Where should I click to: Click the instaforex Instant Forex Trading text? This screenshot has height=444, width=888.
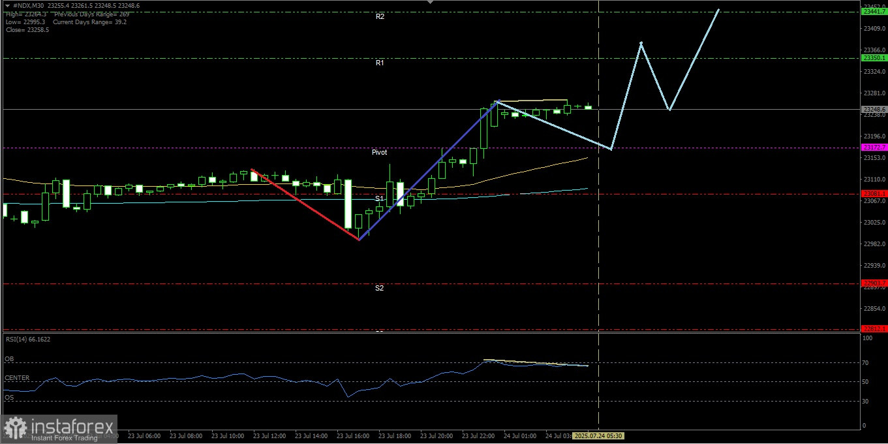coord(62,438)
